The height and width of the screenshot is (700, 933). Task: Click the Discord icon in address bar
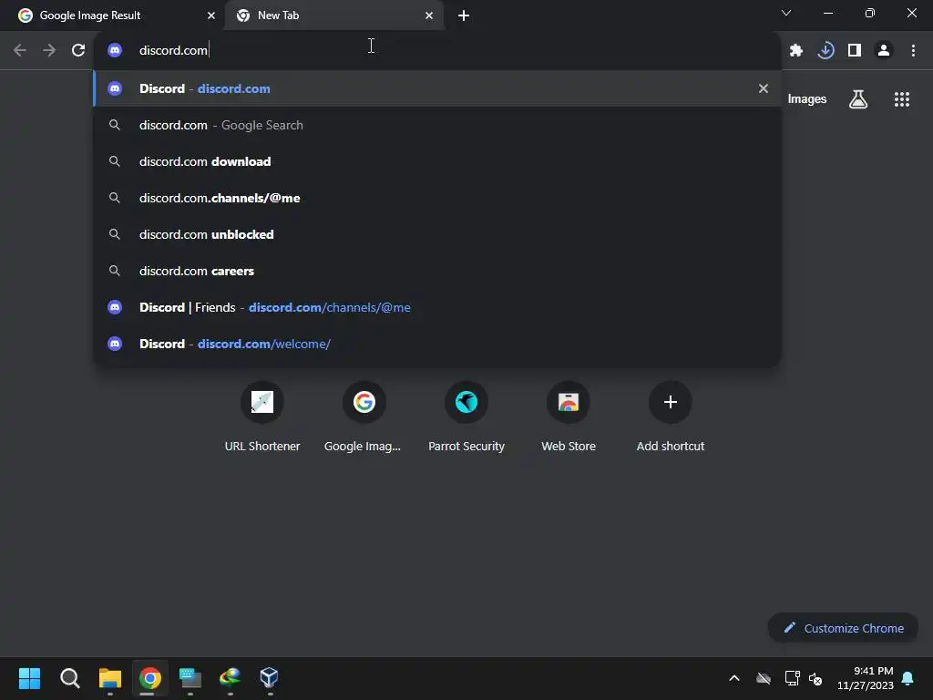115,50
